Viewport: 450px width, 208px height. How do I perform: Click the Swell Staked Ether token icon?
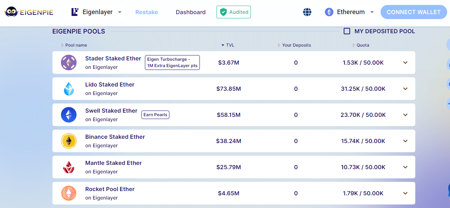coord(69,115)
